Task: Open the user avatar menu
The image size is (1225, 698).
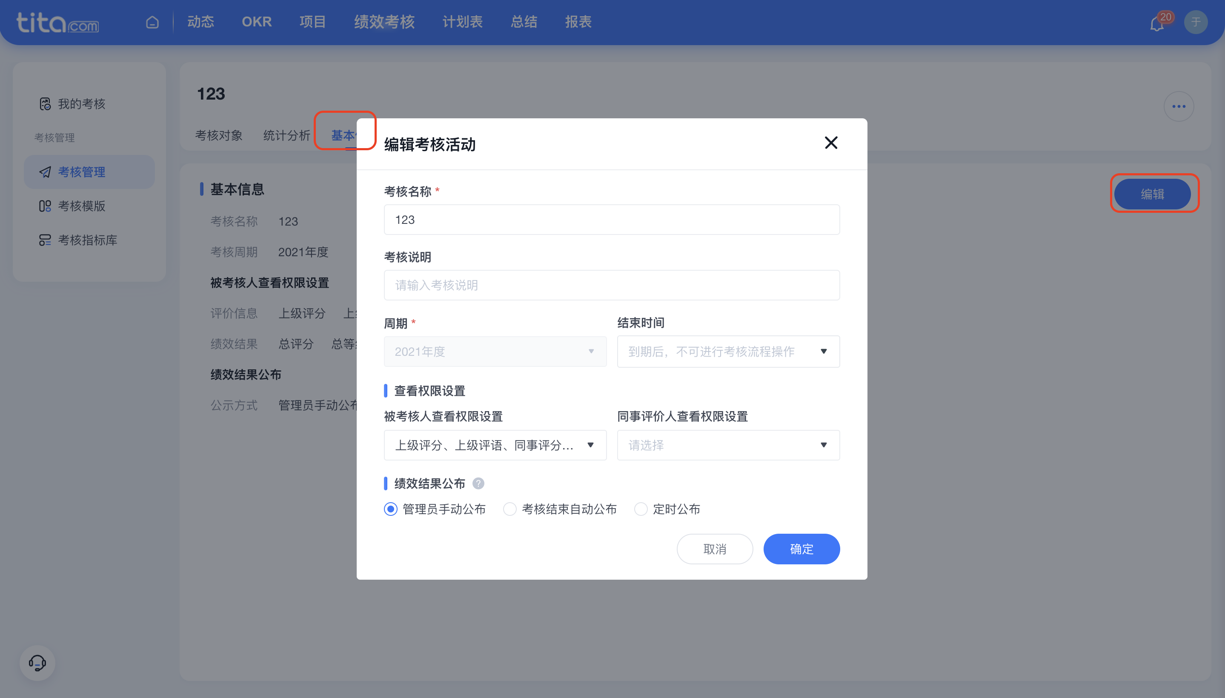Action: (x=1195, y=22)
